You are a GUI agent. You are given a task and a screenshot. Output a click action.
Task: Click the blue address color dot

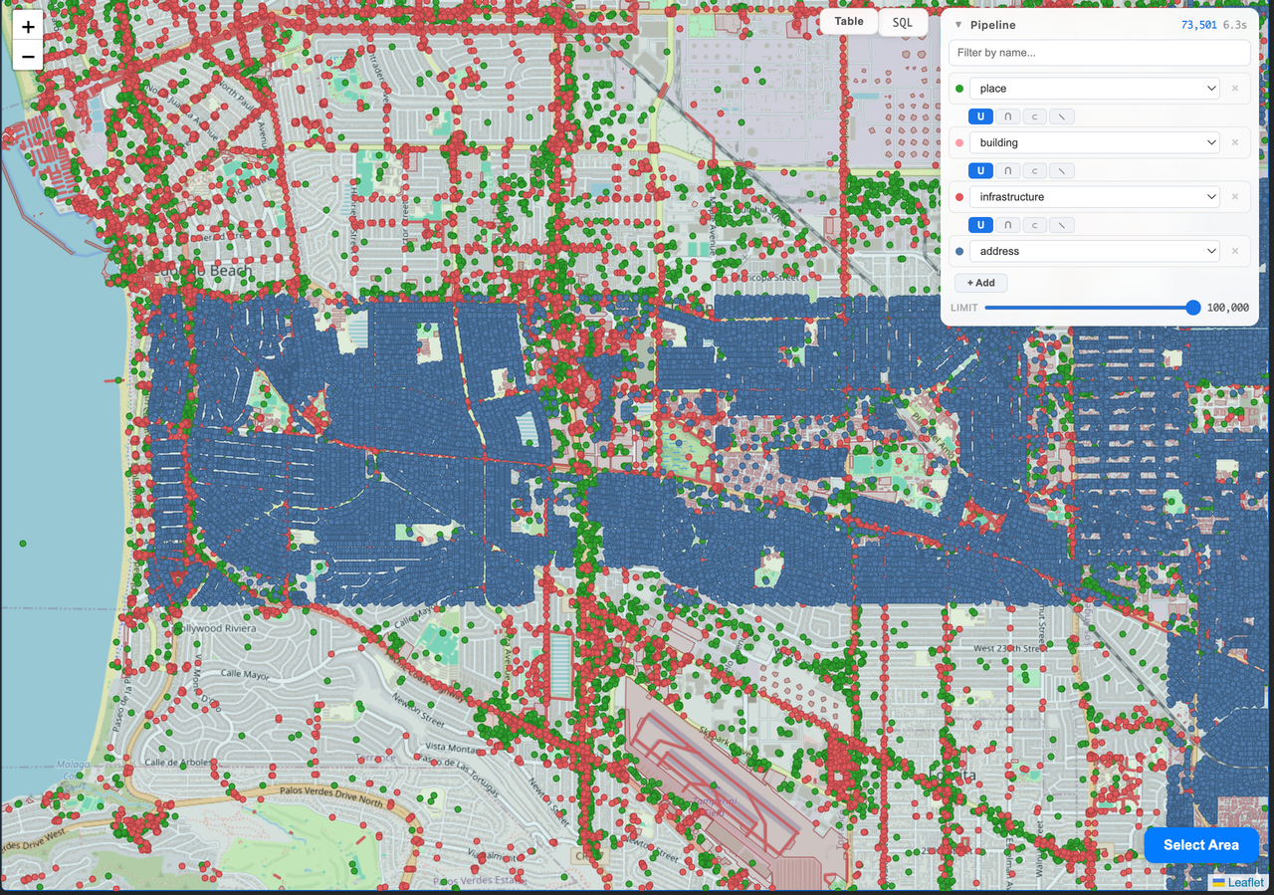959,251
